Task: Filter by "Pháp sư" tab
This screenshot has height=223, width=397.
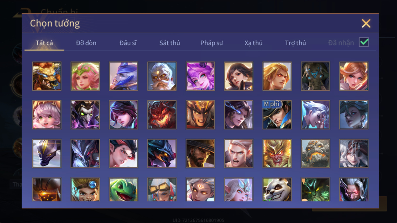Action: 212,43
